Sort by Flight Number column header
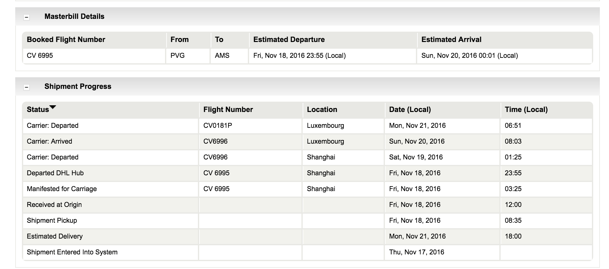 click(228, 110)
